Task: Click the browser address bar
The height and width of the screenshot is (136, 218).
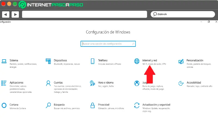Action: tap(84, 14)
